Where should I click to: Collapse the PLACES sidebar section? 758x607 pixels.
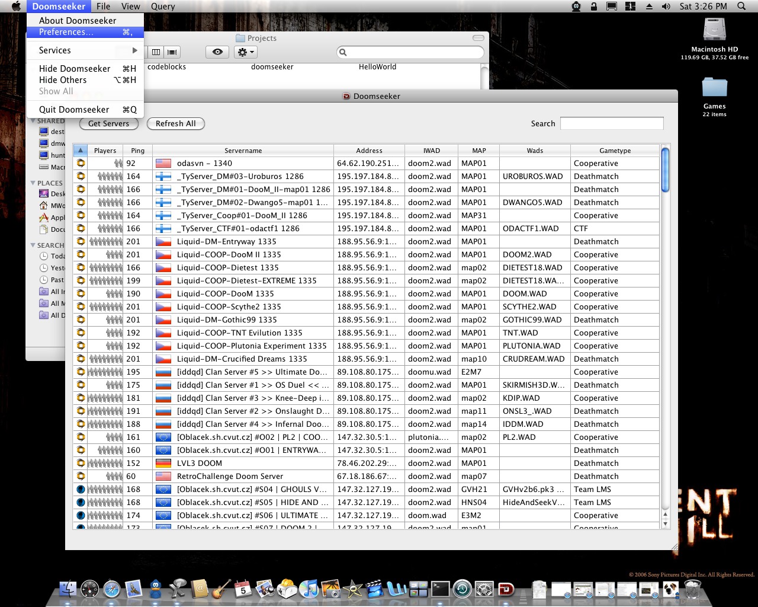33,183
